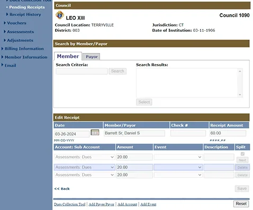
Task: Toggle the Split checkbox
Action: pyautogui.click(x=242, y=154)
